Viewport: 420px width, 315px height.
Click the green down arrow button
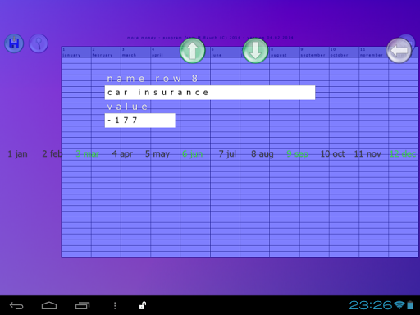255,51
